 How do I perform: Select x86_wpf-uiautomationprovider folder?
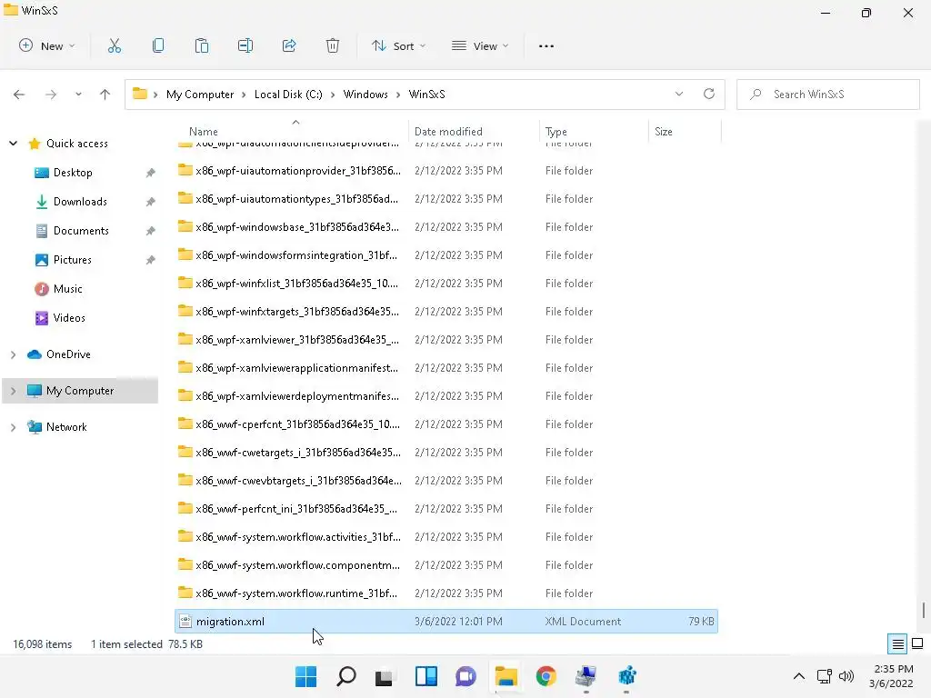click(x=445, y=171)
